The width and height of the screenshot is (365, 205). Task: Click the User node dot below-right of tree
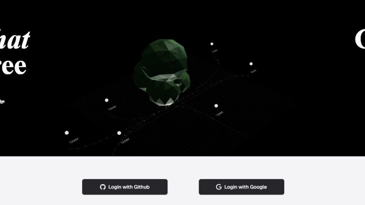(216, 106)
